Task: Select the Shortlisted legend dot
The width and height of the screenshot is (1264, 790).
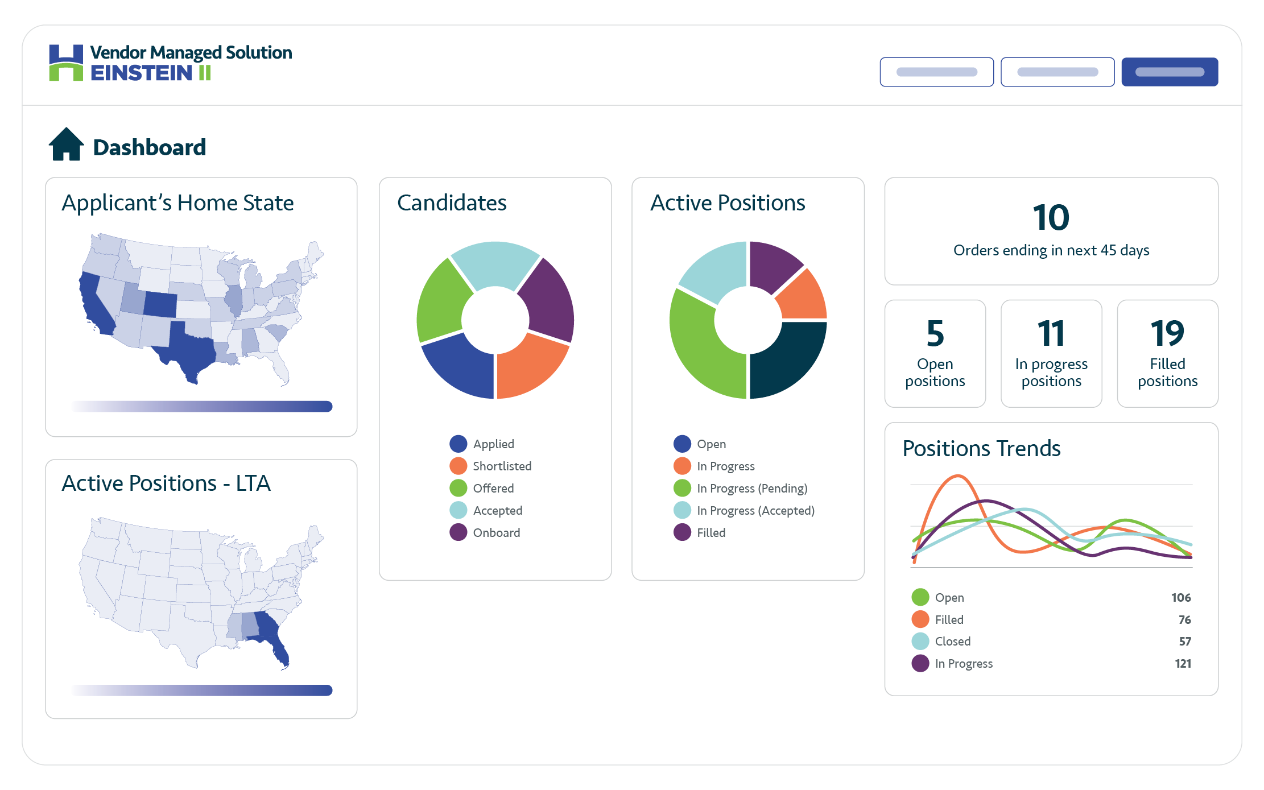Action: click(x=458, y=466)
